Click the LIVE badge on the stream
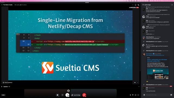174x98 pixels. [138, 8]
